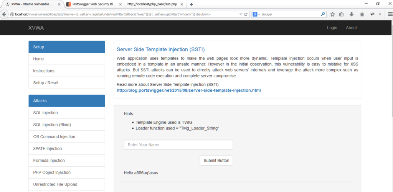Click the Server Side Template Injection heading
Screen dimensions: 393x192
click(161, 49)
